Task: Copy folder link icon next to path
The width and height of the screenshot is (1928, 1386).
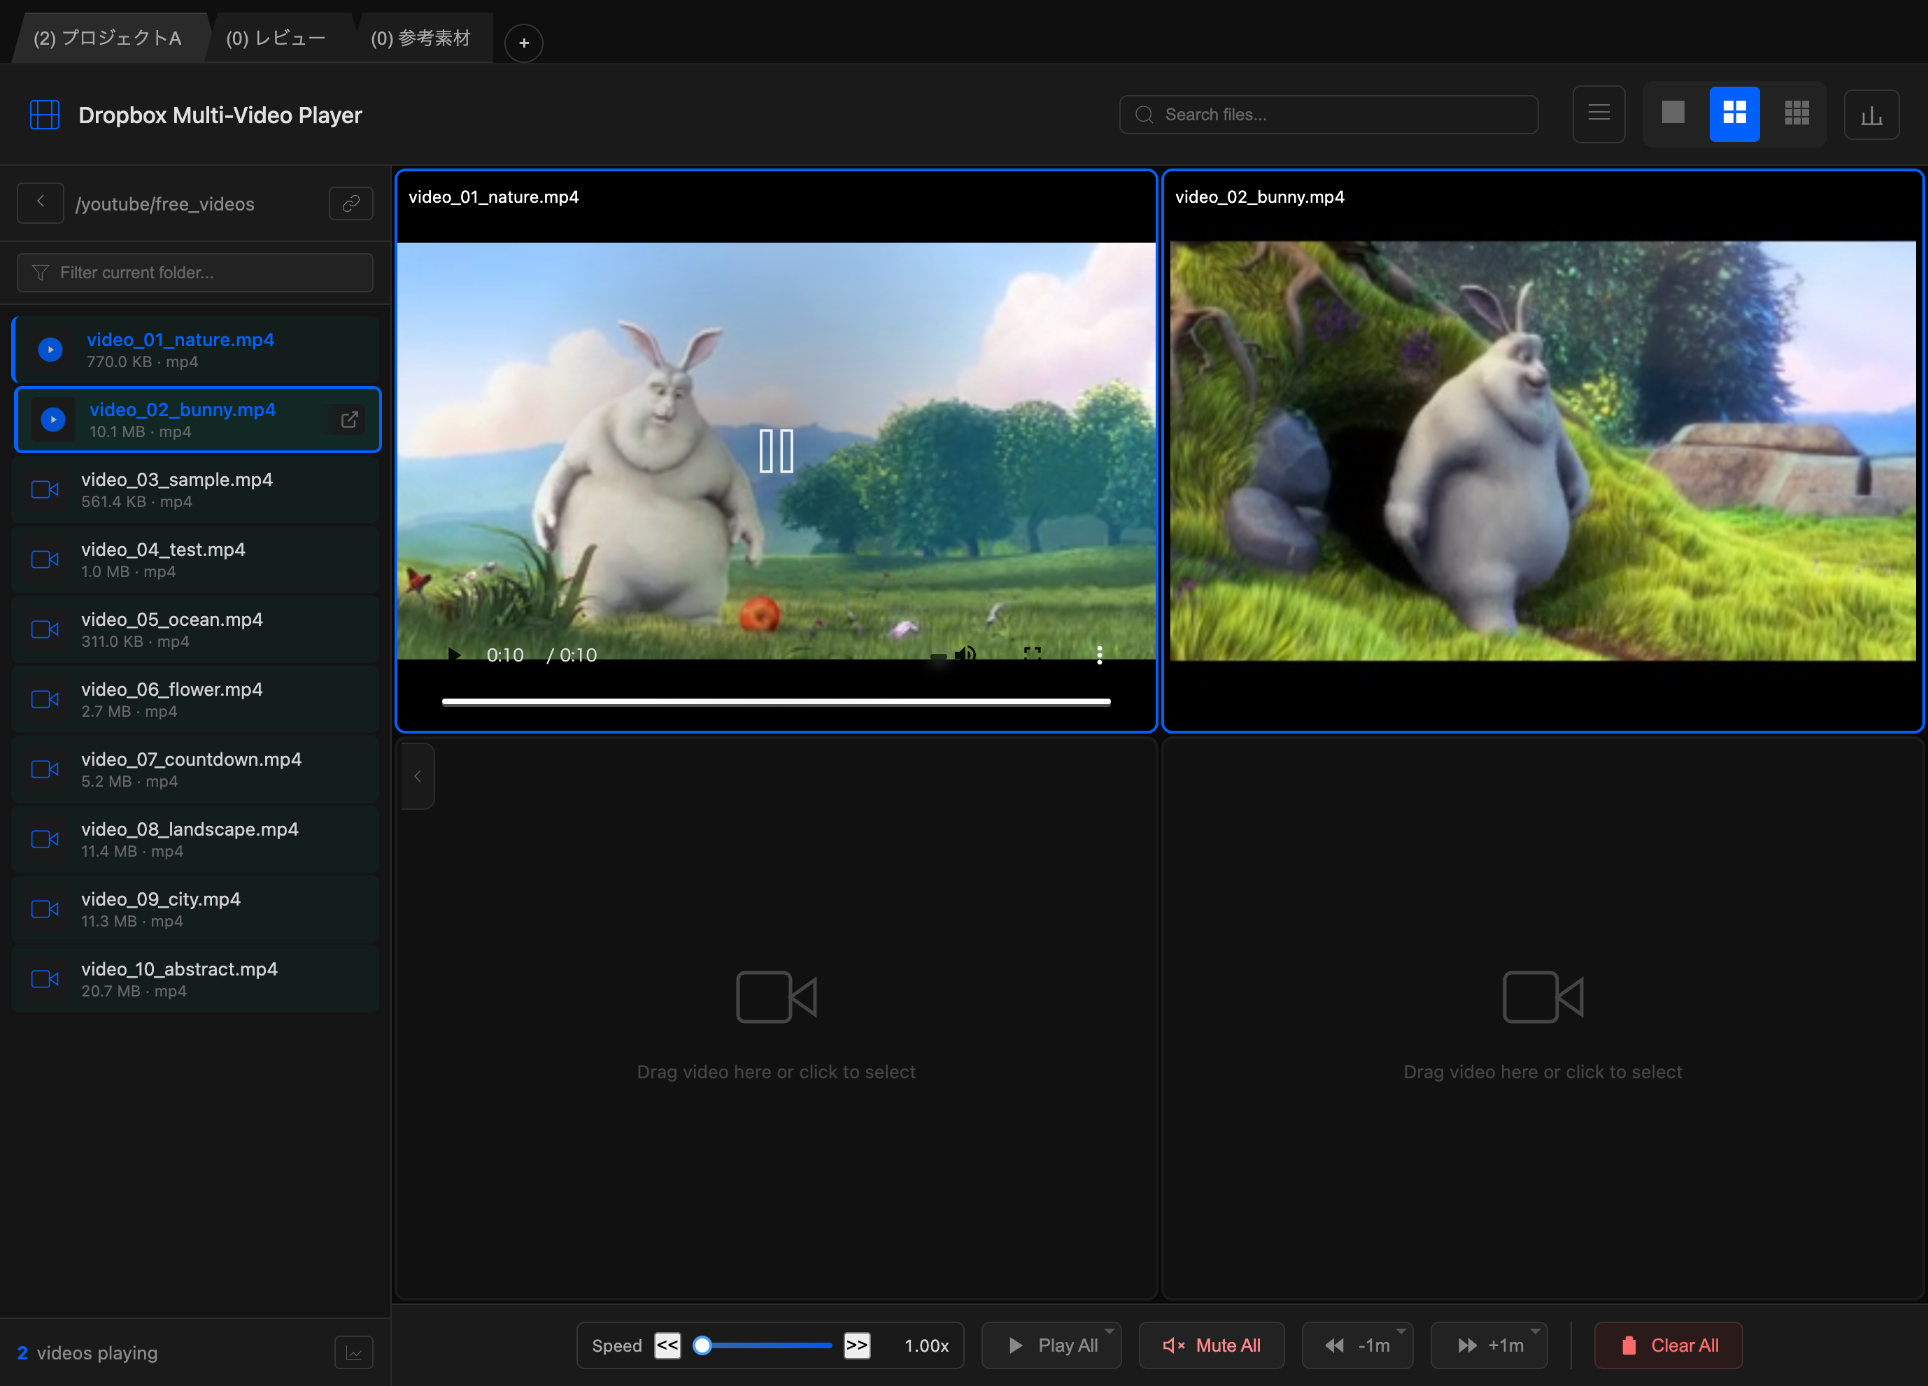Action: tap(351, 204)
